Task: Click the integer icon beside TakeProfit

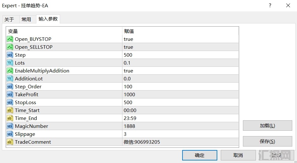Action: (x=10, y=94)
